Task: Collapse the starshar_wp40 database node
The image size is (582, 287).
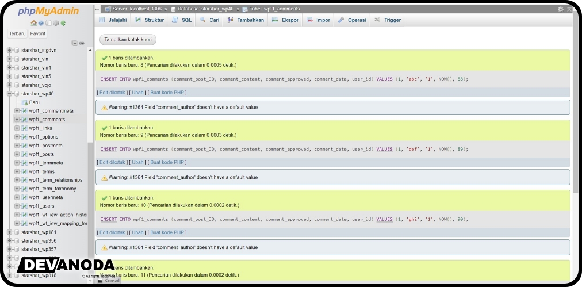Action: coord(10,94)
